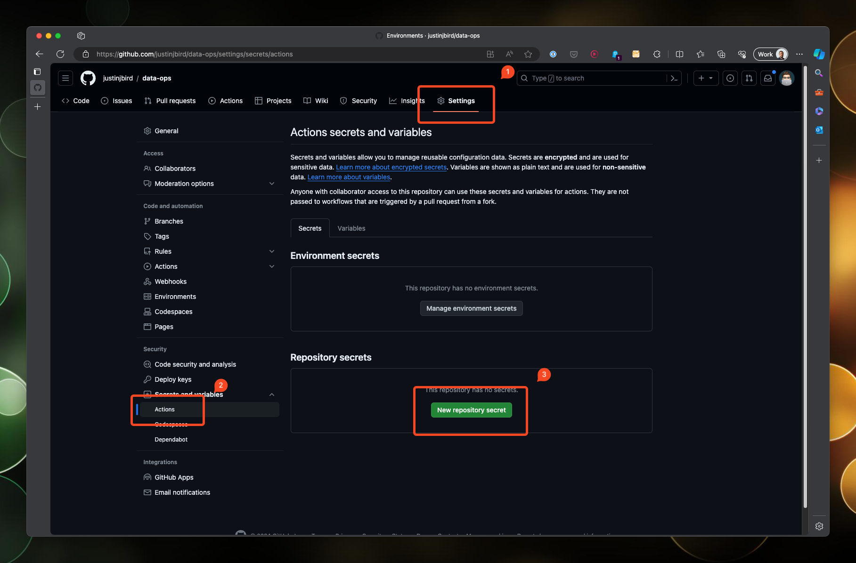This screenshot has width=856, height=563.
Task: Toggle the navigation sidebar hamburger icon
Action: click(65, 78)
